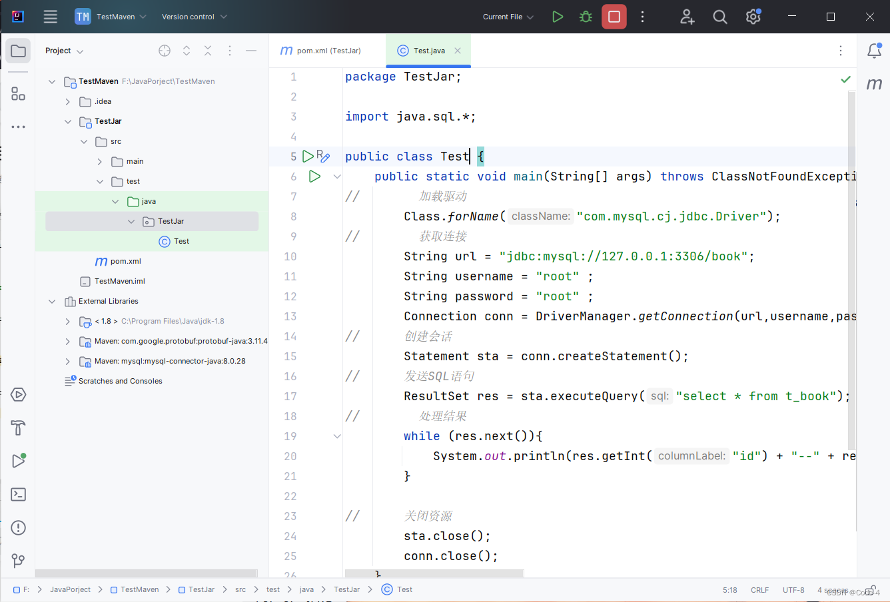890x602 pixels.
Task: Open the Project view mode dropdown
Action: pyautogui.click(x=64, y=51)
